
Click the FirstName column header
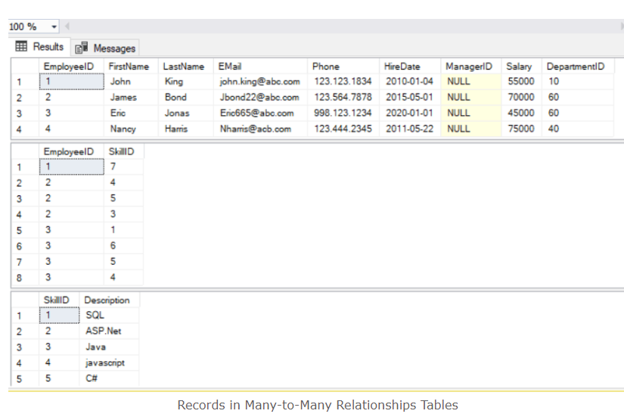(x=129, y=67)
